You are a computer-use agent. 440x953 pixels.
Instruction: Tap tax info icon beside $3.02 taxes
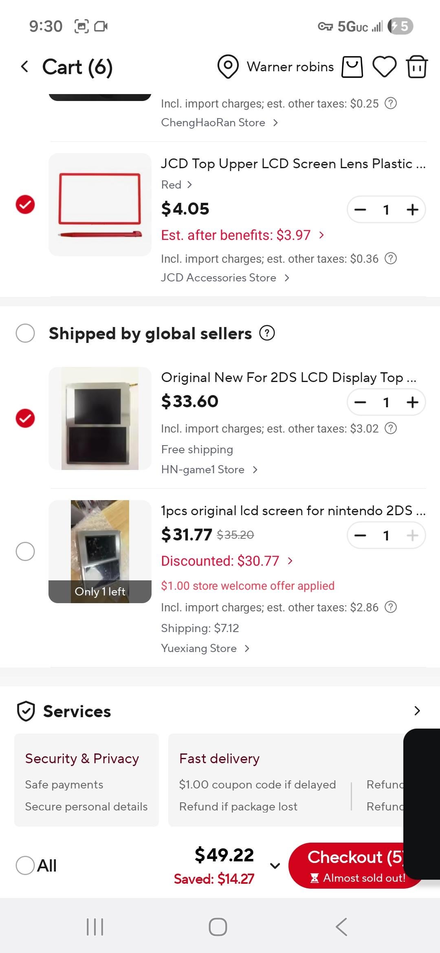(391, 428)
